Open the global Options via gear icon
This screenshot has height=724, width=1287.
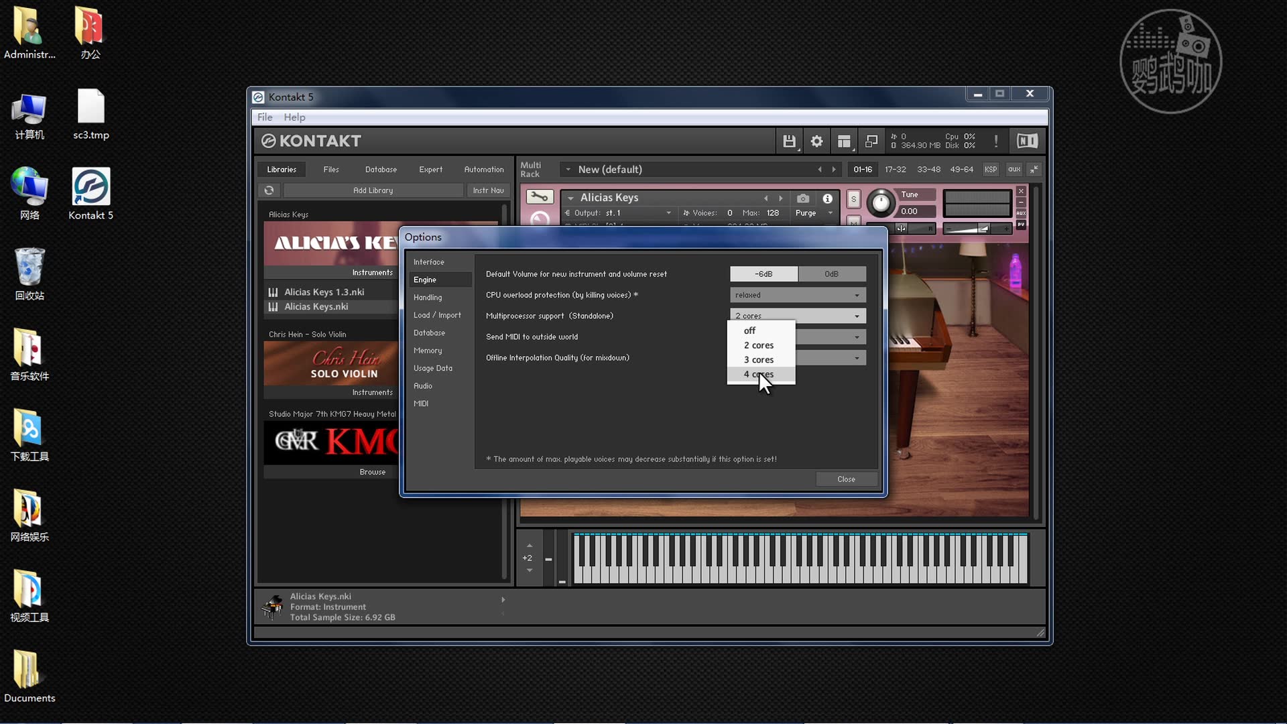pyautogui.click(x=816, y=141)
